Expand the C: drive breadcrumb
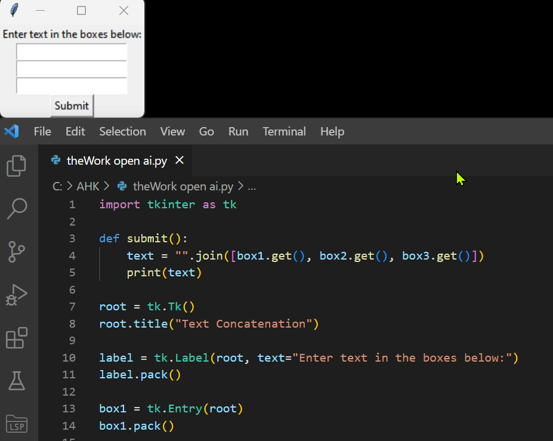The width and height of the screenshot is (553, 441). point(57,186)
